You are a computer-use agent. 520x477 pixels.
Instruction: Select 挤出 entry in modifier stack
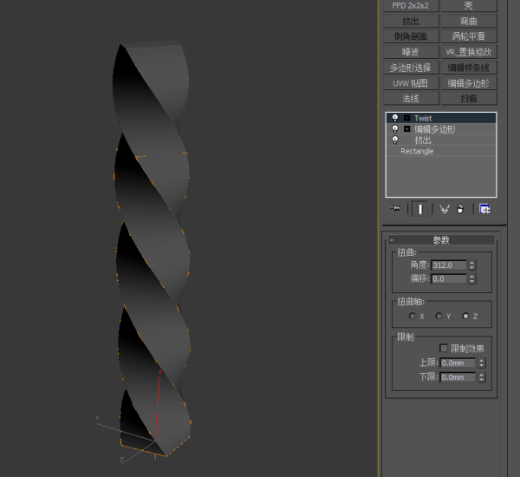[x=441, y=140]
